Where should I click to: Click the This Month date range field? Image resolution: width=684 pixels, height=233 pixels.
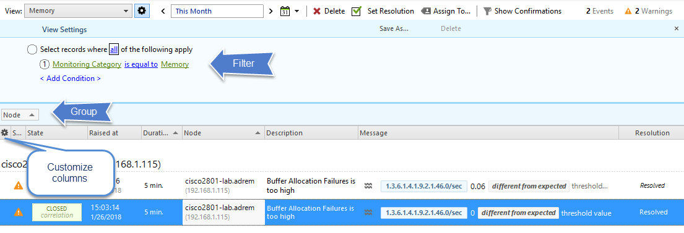pyautogui.click(x=217, y=11)
